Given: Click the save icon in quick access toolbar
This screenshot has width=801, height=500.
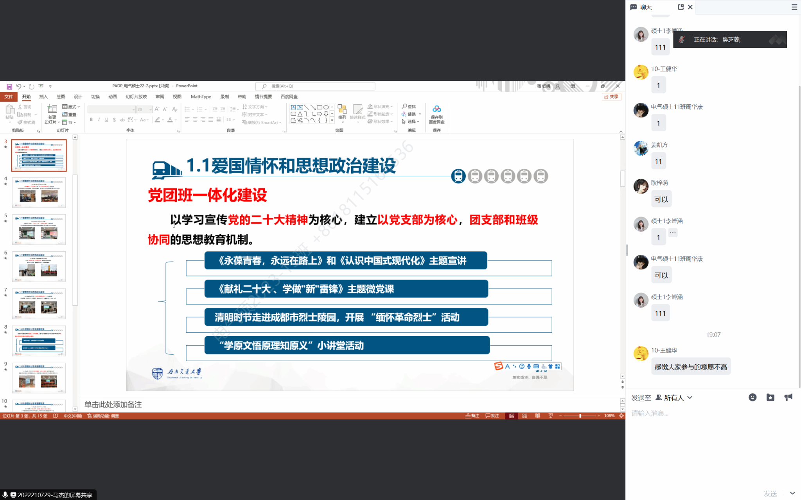Looking at the screenshot, I should tap(9, 86).
